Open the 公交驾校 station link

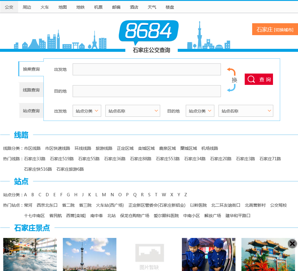tap(278, 205)
